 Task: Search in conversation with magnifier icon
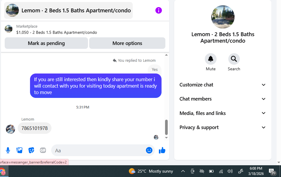[x=234, y=59]
